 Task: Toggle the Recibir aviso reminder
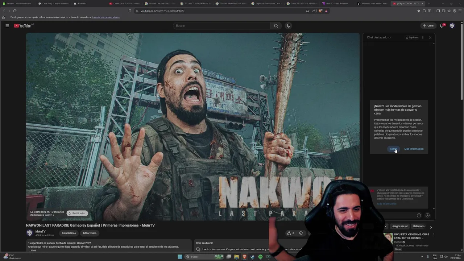tap(77, 213)
